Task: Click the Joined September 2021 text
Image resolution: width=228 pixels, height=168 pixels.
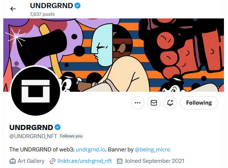Action: click(x=155, y=161)
